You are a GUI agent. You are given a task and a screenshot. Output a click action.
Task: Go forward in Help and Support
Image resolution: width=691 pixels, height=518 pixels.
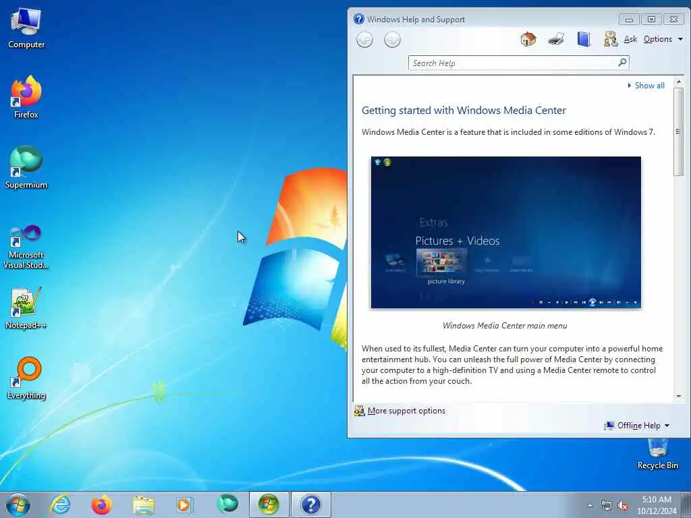(392, 40)
